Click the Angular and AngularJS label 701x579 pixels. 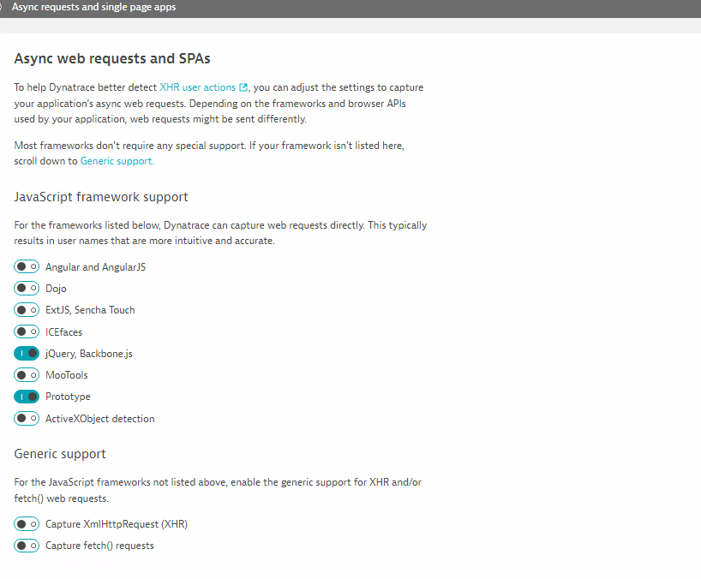(96, 267)
